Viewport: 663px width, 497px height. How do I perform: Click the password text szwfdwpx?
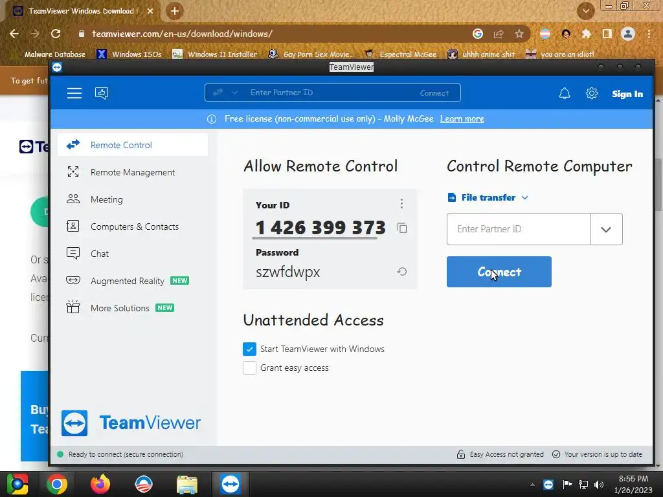288,271
